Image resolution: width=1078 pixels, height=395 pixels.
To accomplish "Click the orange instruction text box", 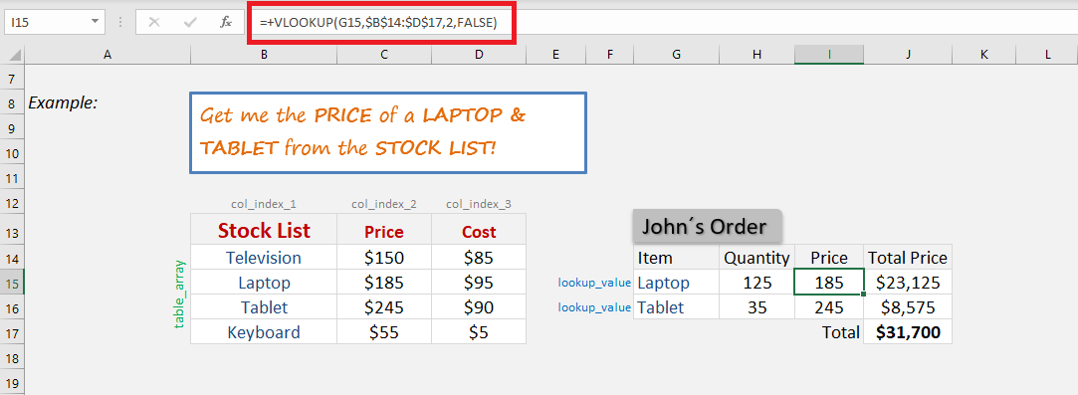I will pyautogui.click(x=388, y=132).
